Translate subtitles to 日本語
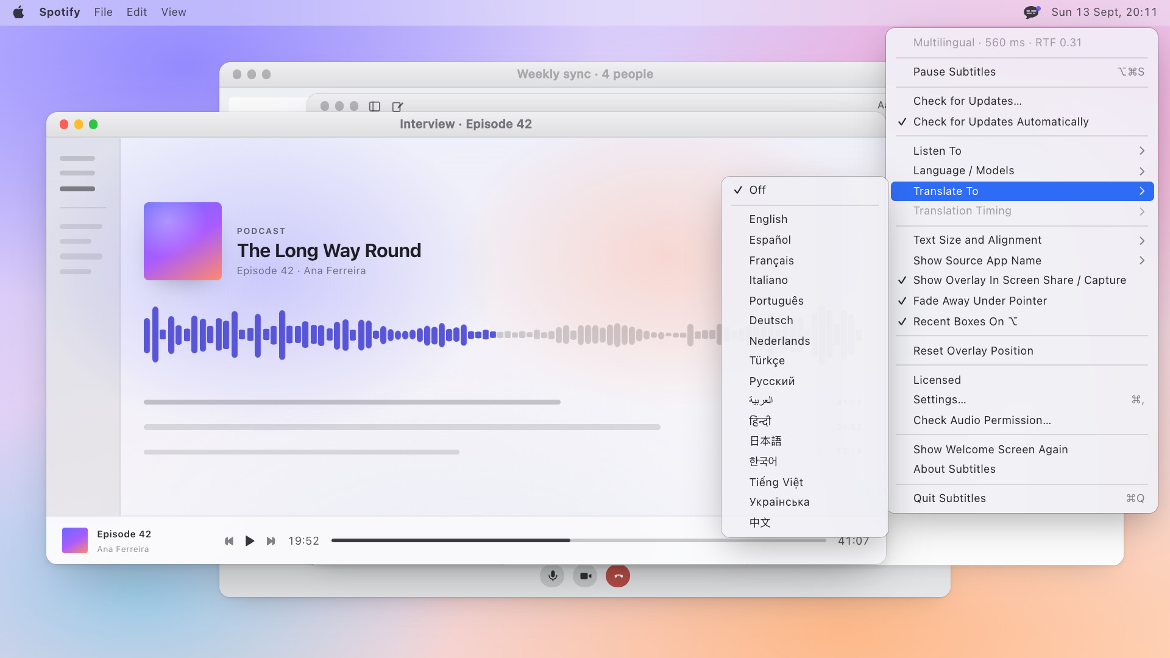1170x658 pixels. 804,441
